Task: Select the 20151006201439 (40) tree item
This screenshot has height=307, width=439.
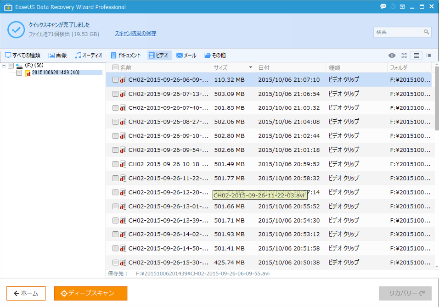Action: click(56, 73)
